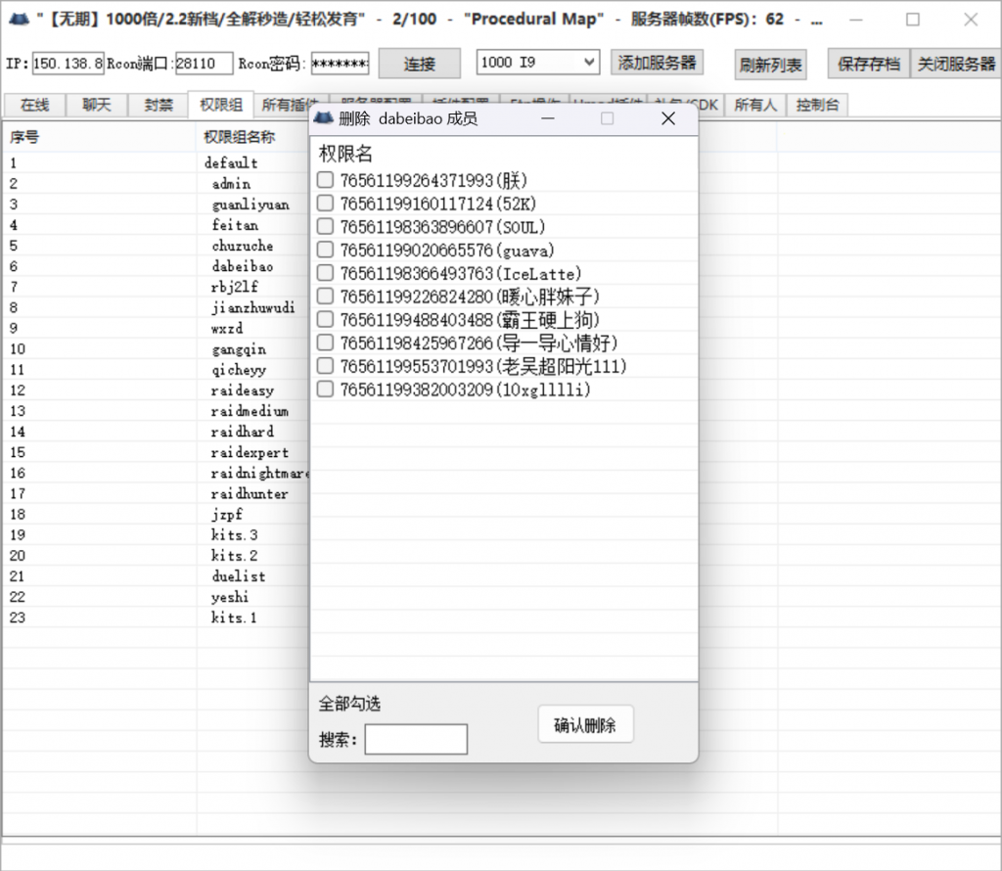
Task: Go to the 封禁 tab
Action: [159, 105]
